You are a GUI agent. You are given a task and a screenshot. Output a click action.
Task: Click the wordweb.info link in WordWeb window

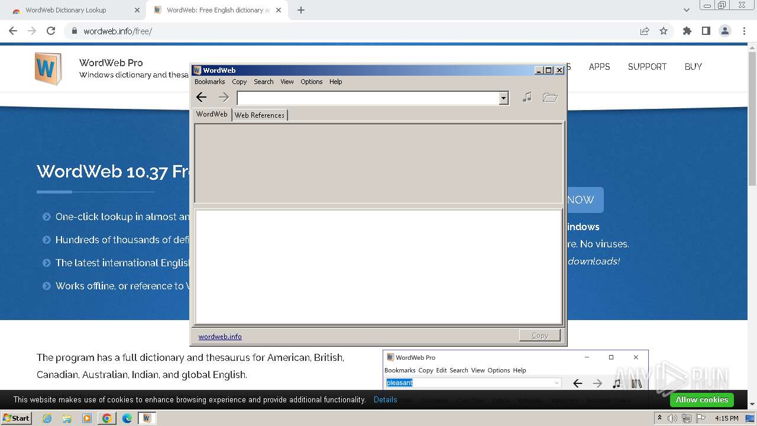tap(220, 337)
